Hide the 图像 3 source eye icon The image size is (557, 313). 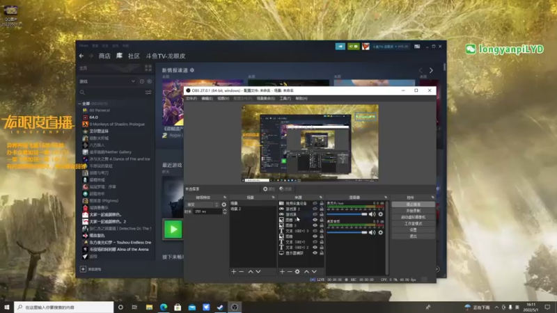(x=315, y=220)
